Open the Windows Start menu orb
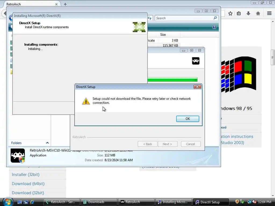This screenshot has width=275, height=206. click(7, 202)
